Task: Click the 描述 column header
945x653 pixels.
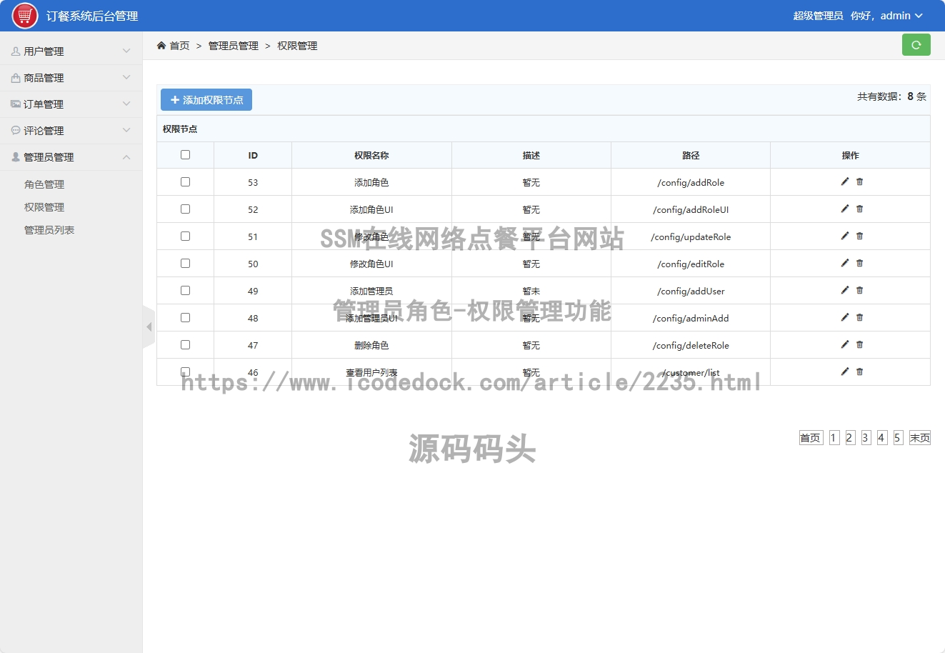Action: 531,155
